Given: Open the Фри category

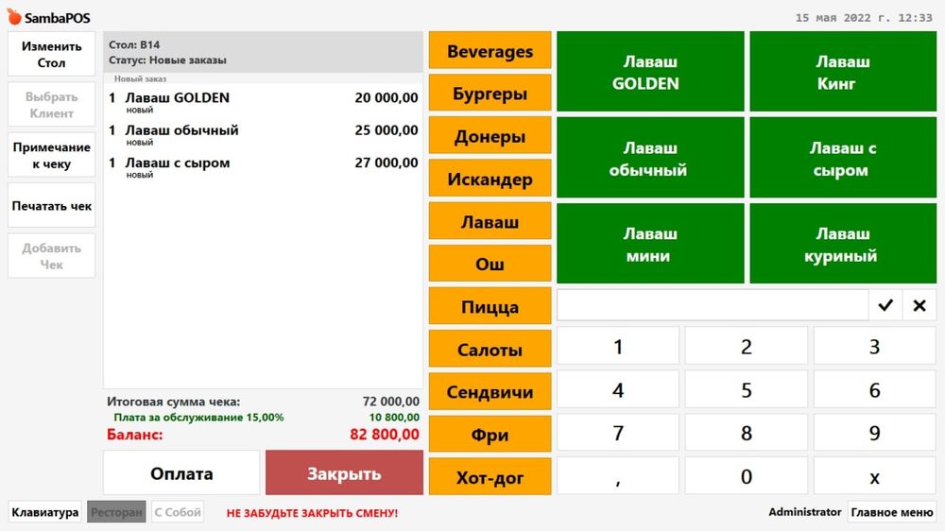Looking at the screenshot, I should (x=490, y=434).
